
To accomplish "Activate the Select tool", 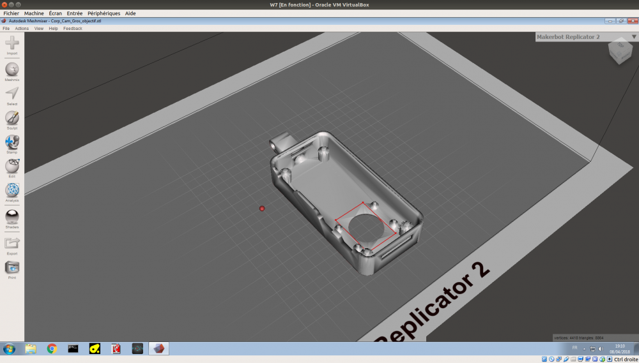I will (12, 94).
